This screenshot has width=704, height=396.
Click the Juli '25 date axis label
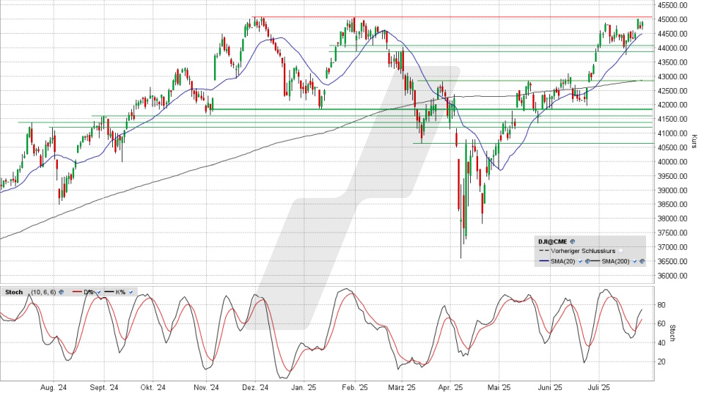click(x=598, y=387)
